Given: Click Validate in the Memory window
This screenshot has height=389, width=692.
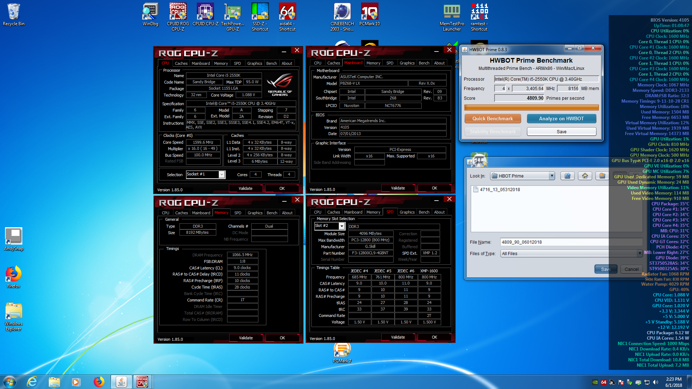Looking at the screenshot, I should (x=246, y=338).
